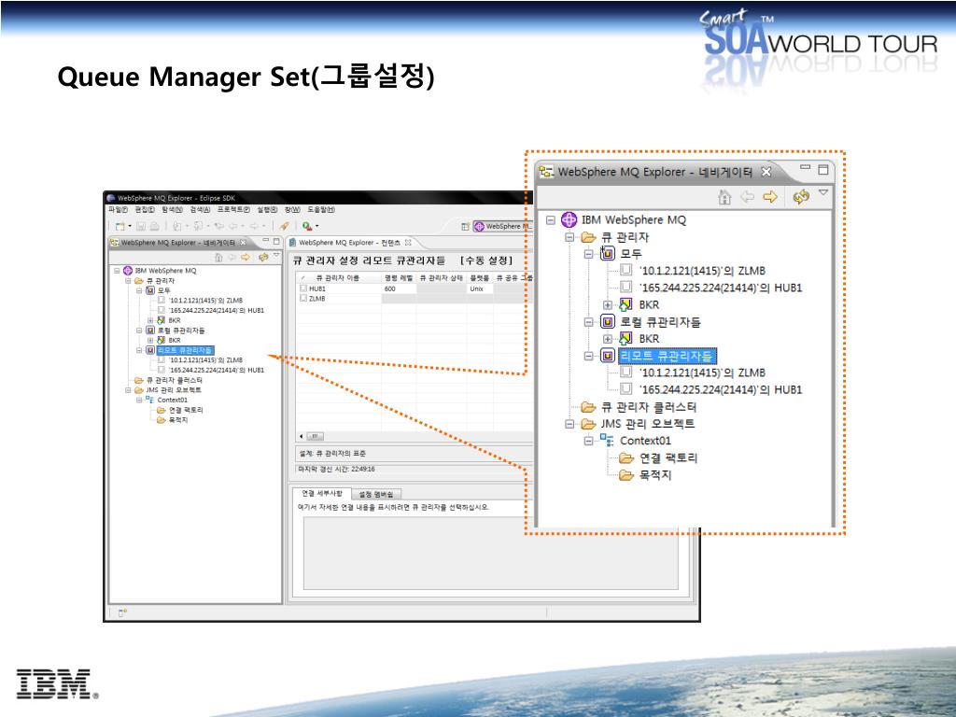Collapse the 리모트 큐관리자들 node in the enlarged navigator
956x717 pixels.
pyautogui.click(x=588, y=356)
